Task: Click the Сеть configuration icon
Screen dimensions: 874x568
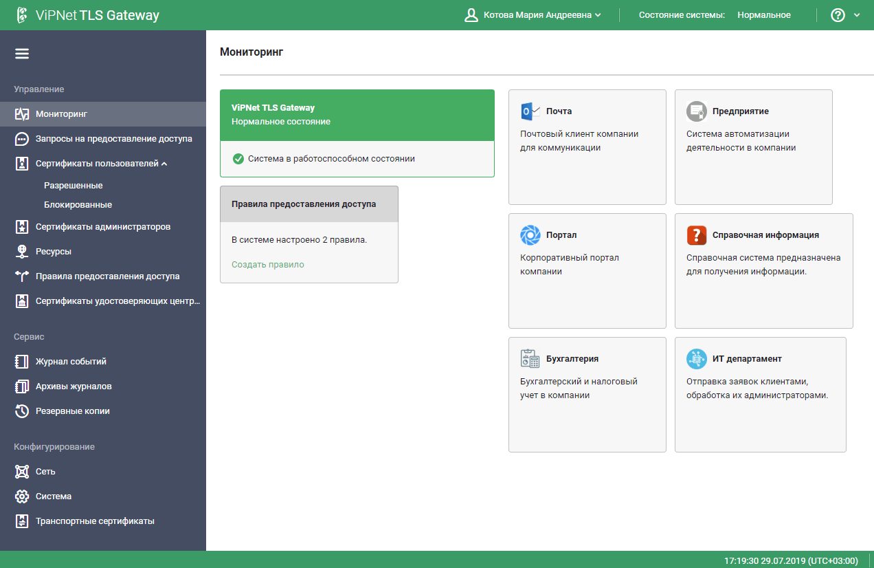Action: coord(22,472)
